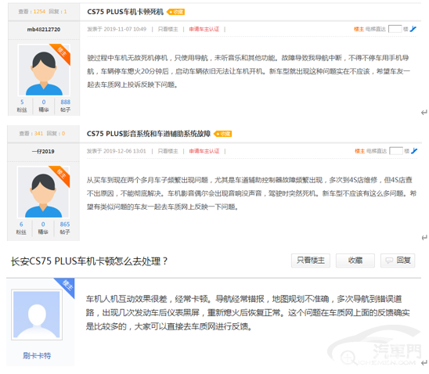Open avatar of user mb48212720
Screen dimensions: 429x374
[x=44, y=70]
